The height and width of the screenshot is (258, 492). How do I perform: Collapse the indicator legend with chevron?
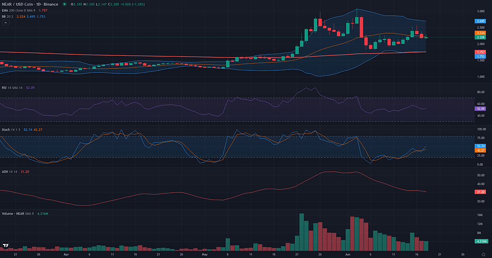6,23
